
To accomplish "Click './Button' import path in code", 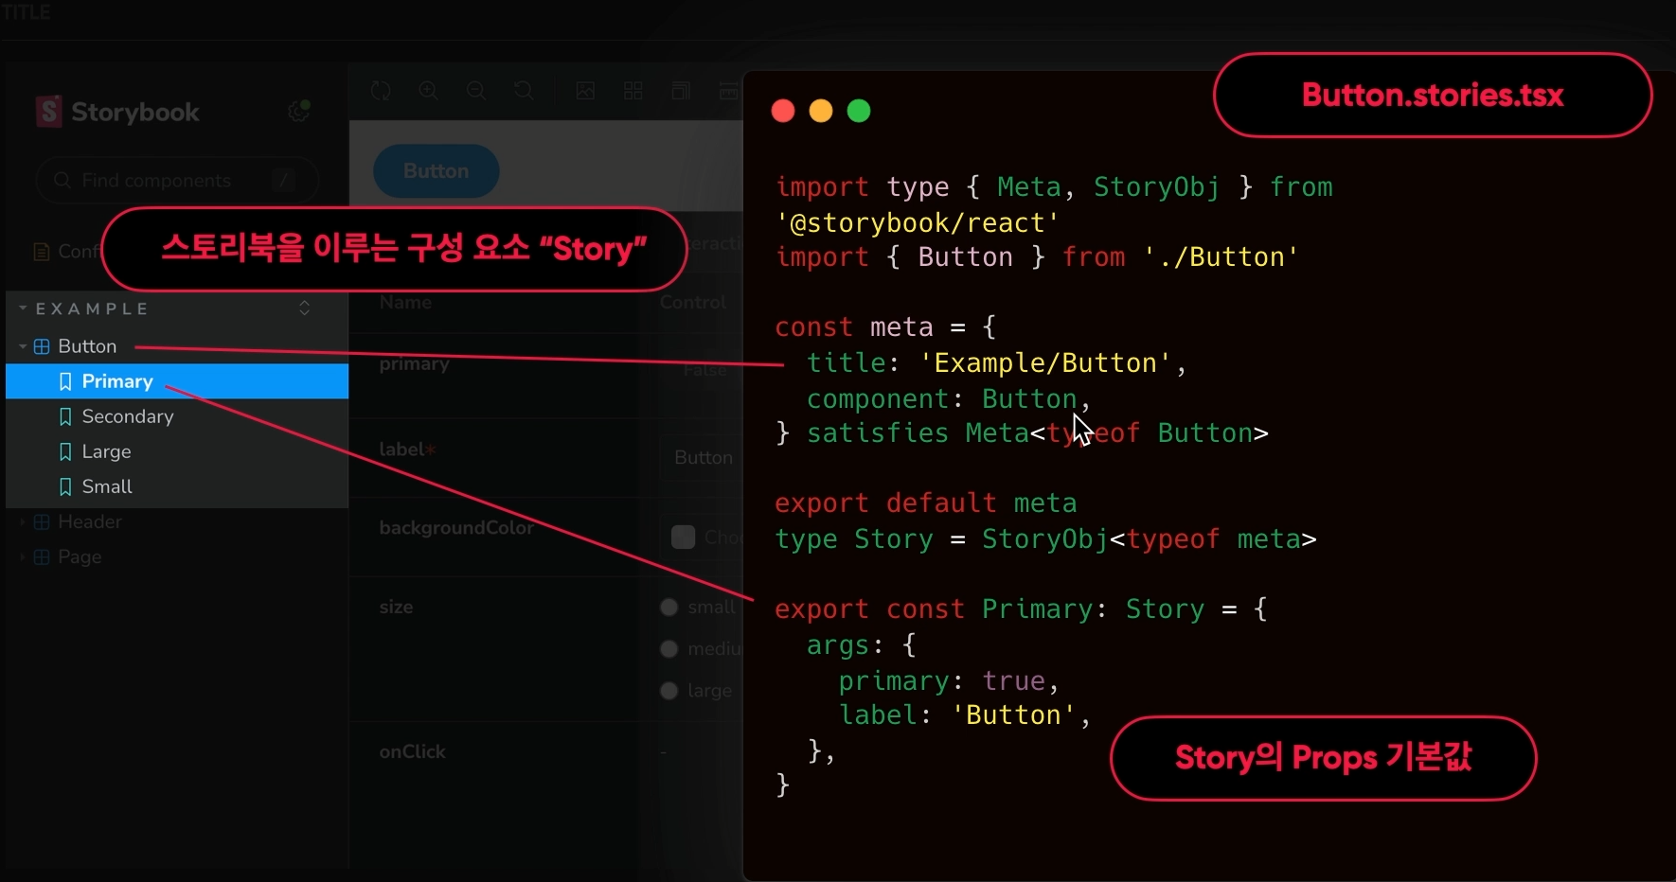I will point(1221,257).
